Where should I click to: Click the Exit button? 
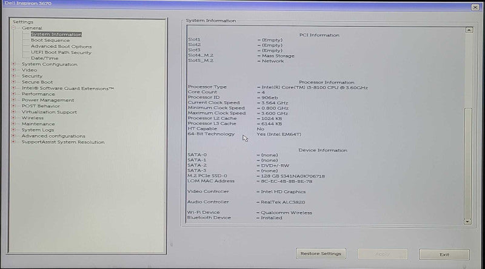point(444,255)
